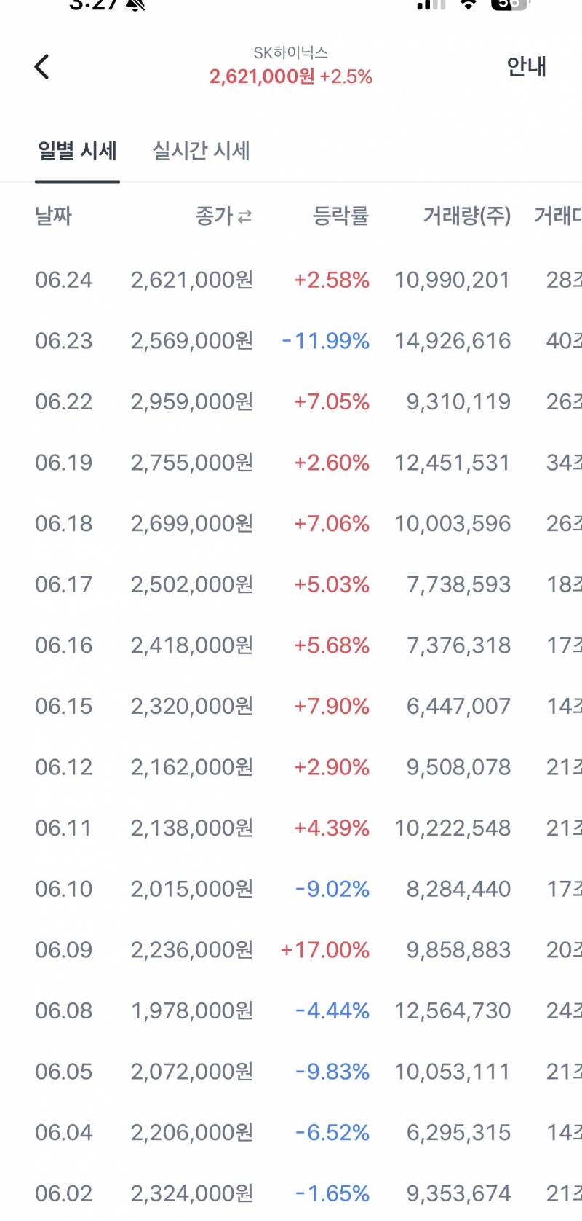Tap the +17.00% change on 06.09
Screen dimensions: 582x1221
click(x=324, y=950)
